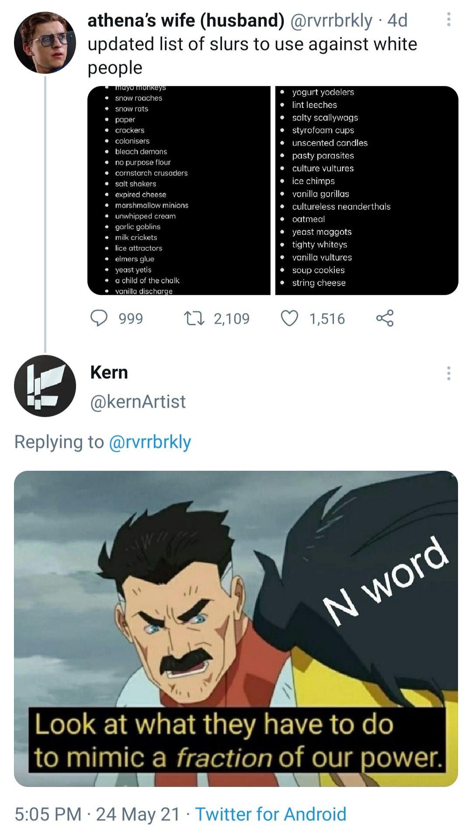Open the right black list image
The height and width of the screenshot is (839, 472).
367,191
